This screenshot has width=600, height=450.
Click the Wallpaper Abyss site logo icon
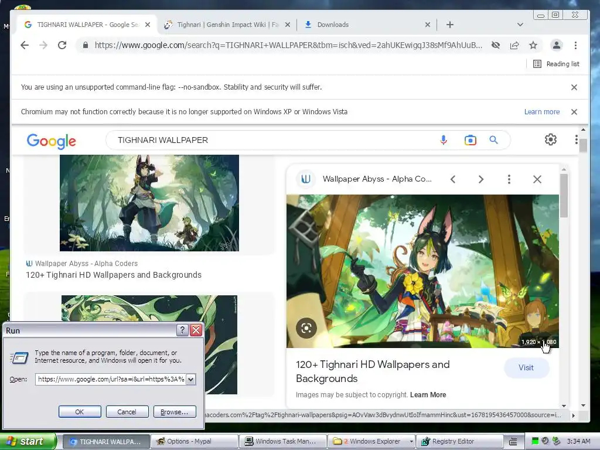click(x=306, y=179)
